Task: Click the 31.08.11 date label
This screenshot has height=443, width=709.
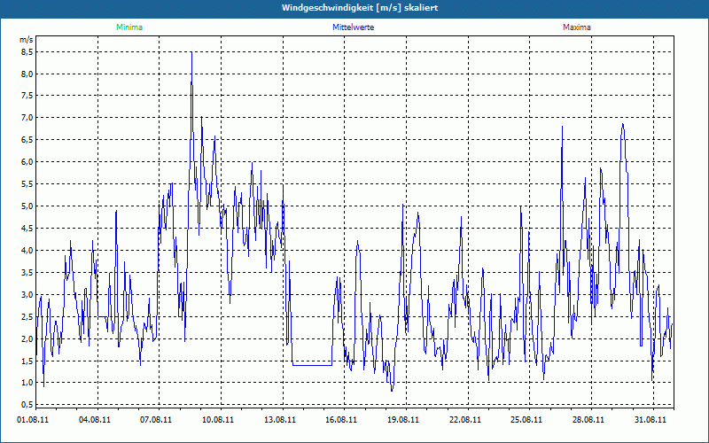Action: coord(651,419)
